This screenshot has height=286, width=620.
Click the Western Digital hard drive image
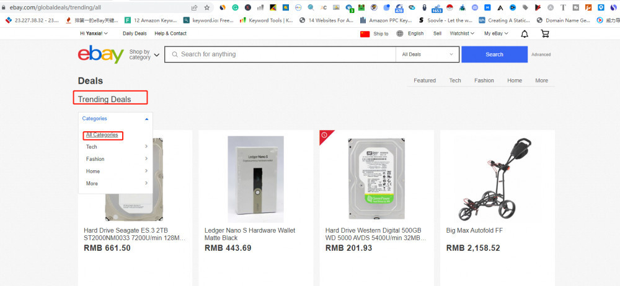pyautogui.click(x=376, y=179)
